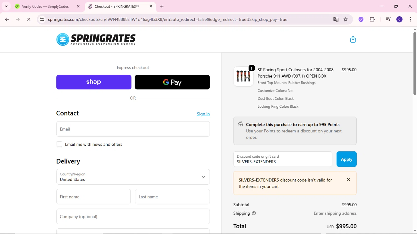Dismiss the invalid discount code message
The image size is (417, 234).
tap(348, 180)
